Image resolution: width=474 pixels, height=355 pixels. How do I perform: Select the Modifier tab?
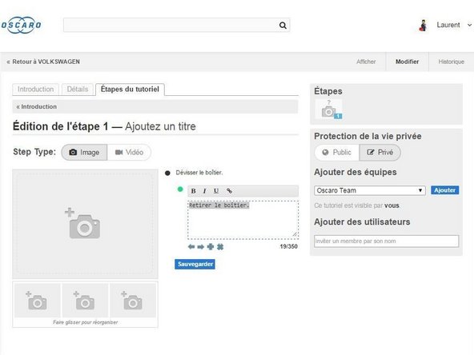pos(408,62)
